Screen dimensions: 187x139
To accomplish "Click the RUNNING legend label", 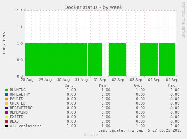I will (x=18, y=90).
